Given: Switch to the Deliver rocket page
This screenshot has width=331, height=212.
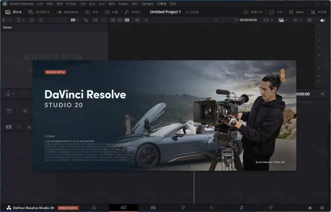Looking at the screenshot, I should (x=271, y=208).
